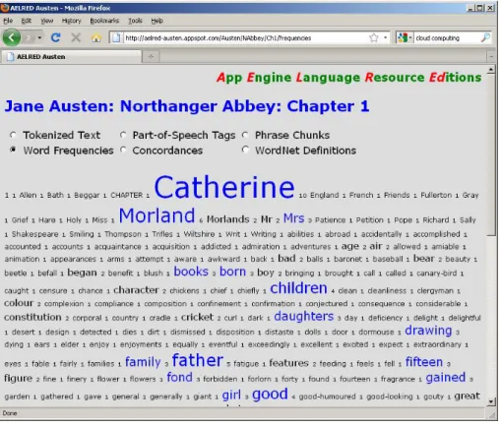501x427 pixels.
Task: Bookmark this page with the star icon
Action: click(373, 38)
